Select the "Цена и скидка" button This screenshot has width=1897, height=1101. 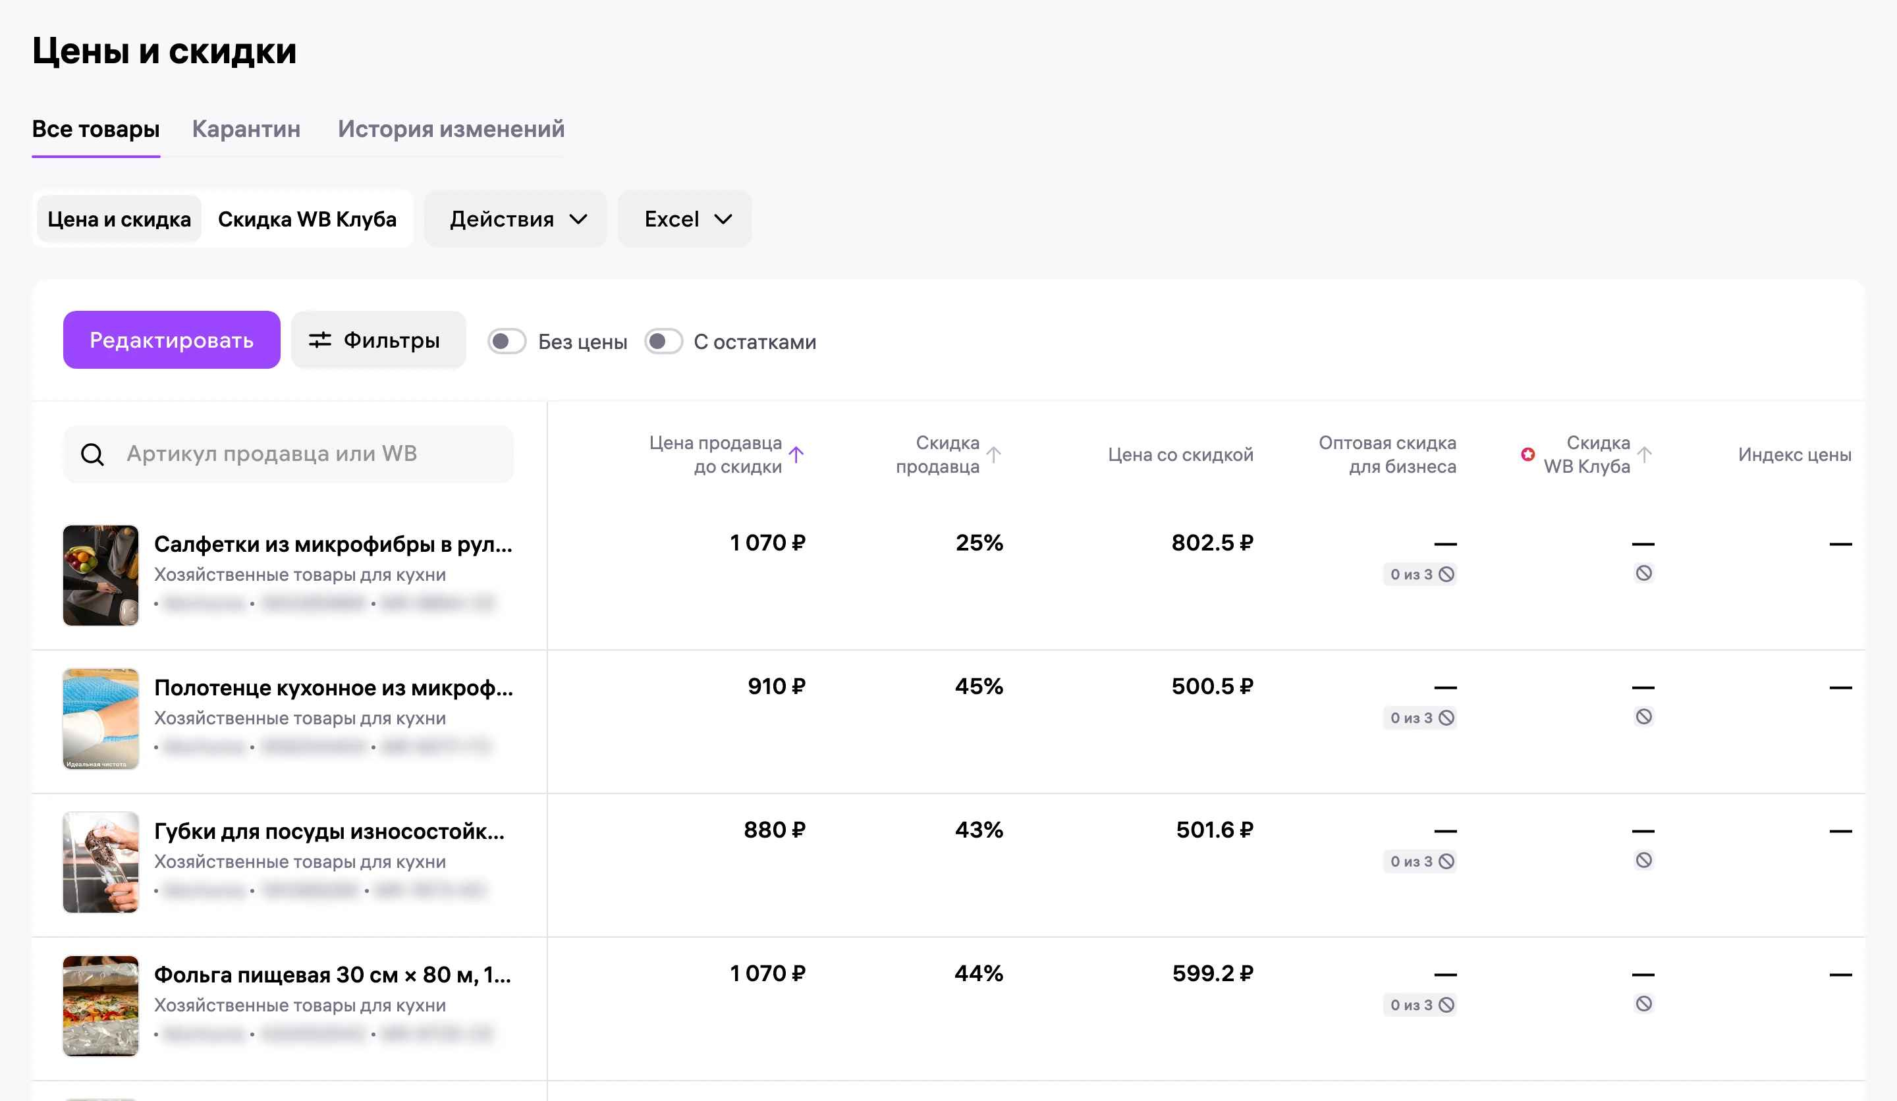[x=119, y=219]
